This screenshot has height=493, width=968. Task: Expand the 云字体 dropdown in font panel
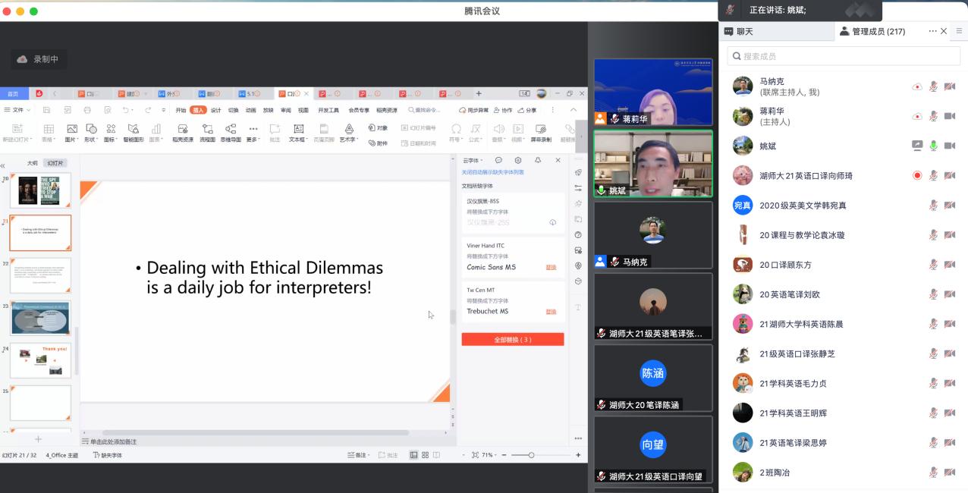(473, 161)
